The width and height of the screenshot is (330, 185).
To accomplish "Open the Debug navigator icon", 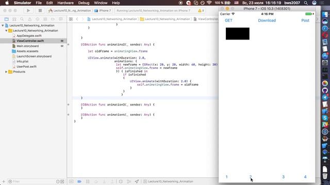I will (45, 19).
